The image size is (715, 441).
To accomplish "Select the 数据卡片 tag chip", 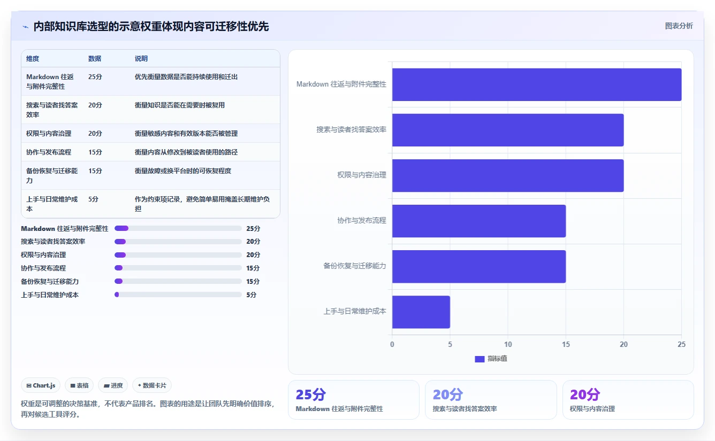I will point(152,385).
